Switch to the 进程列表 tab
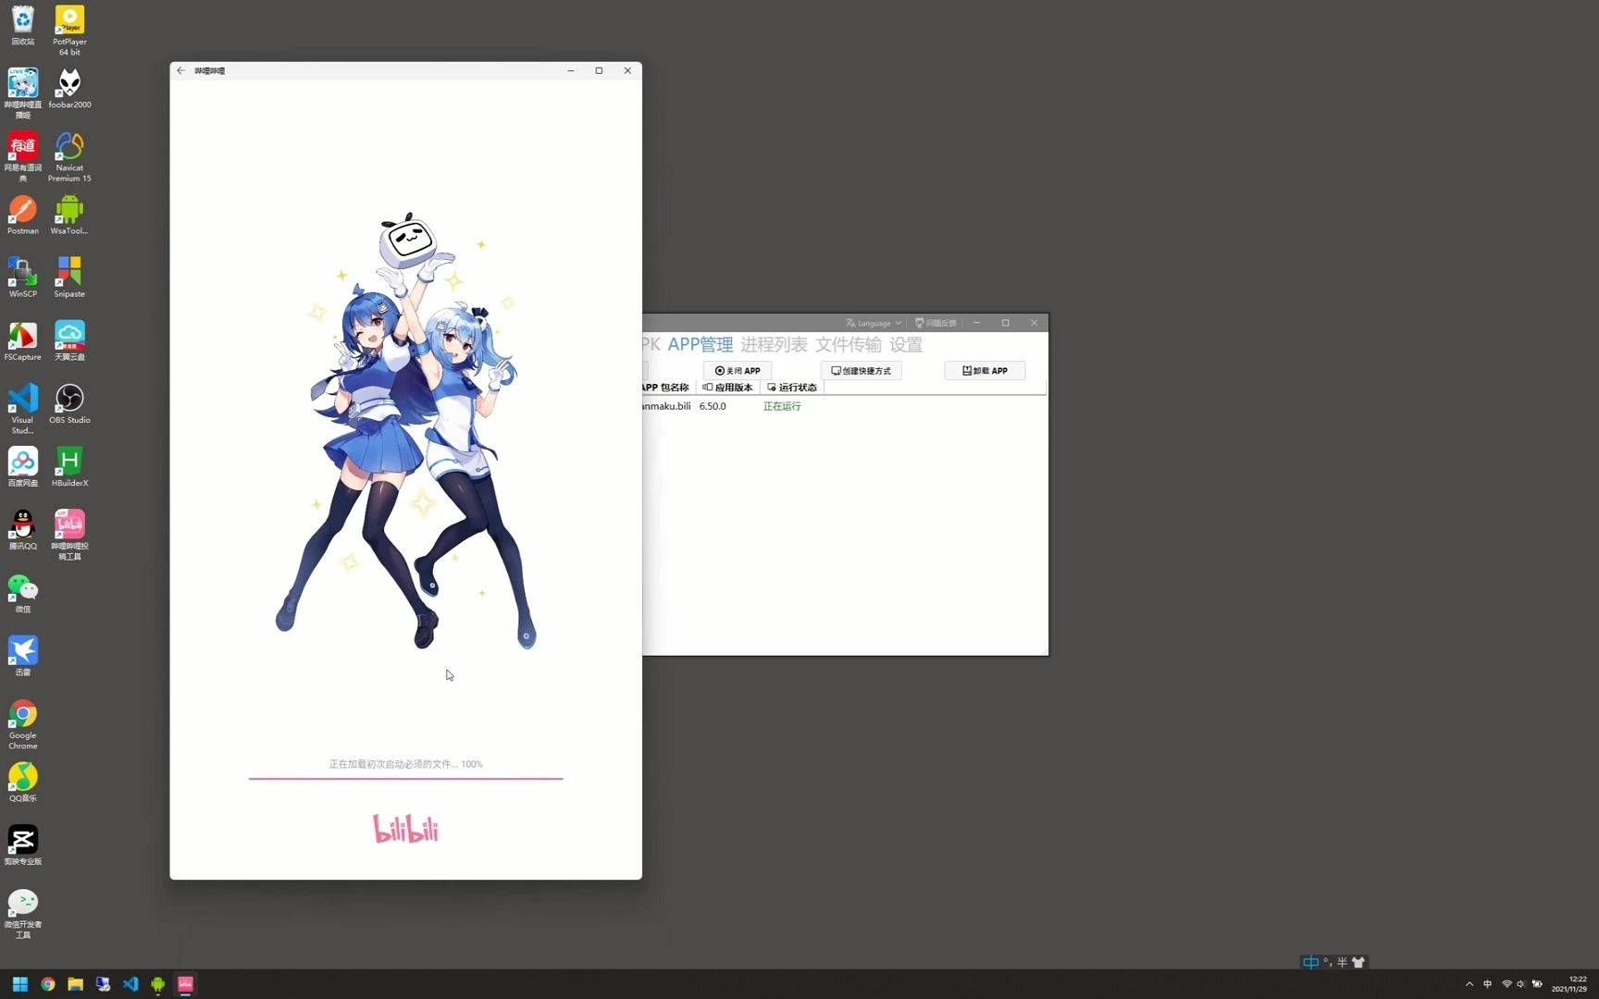 point(774,345)
